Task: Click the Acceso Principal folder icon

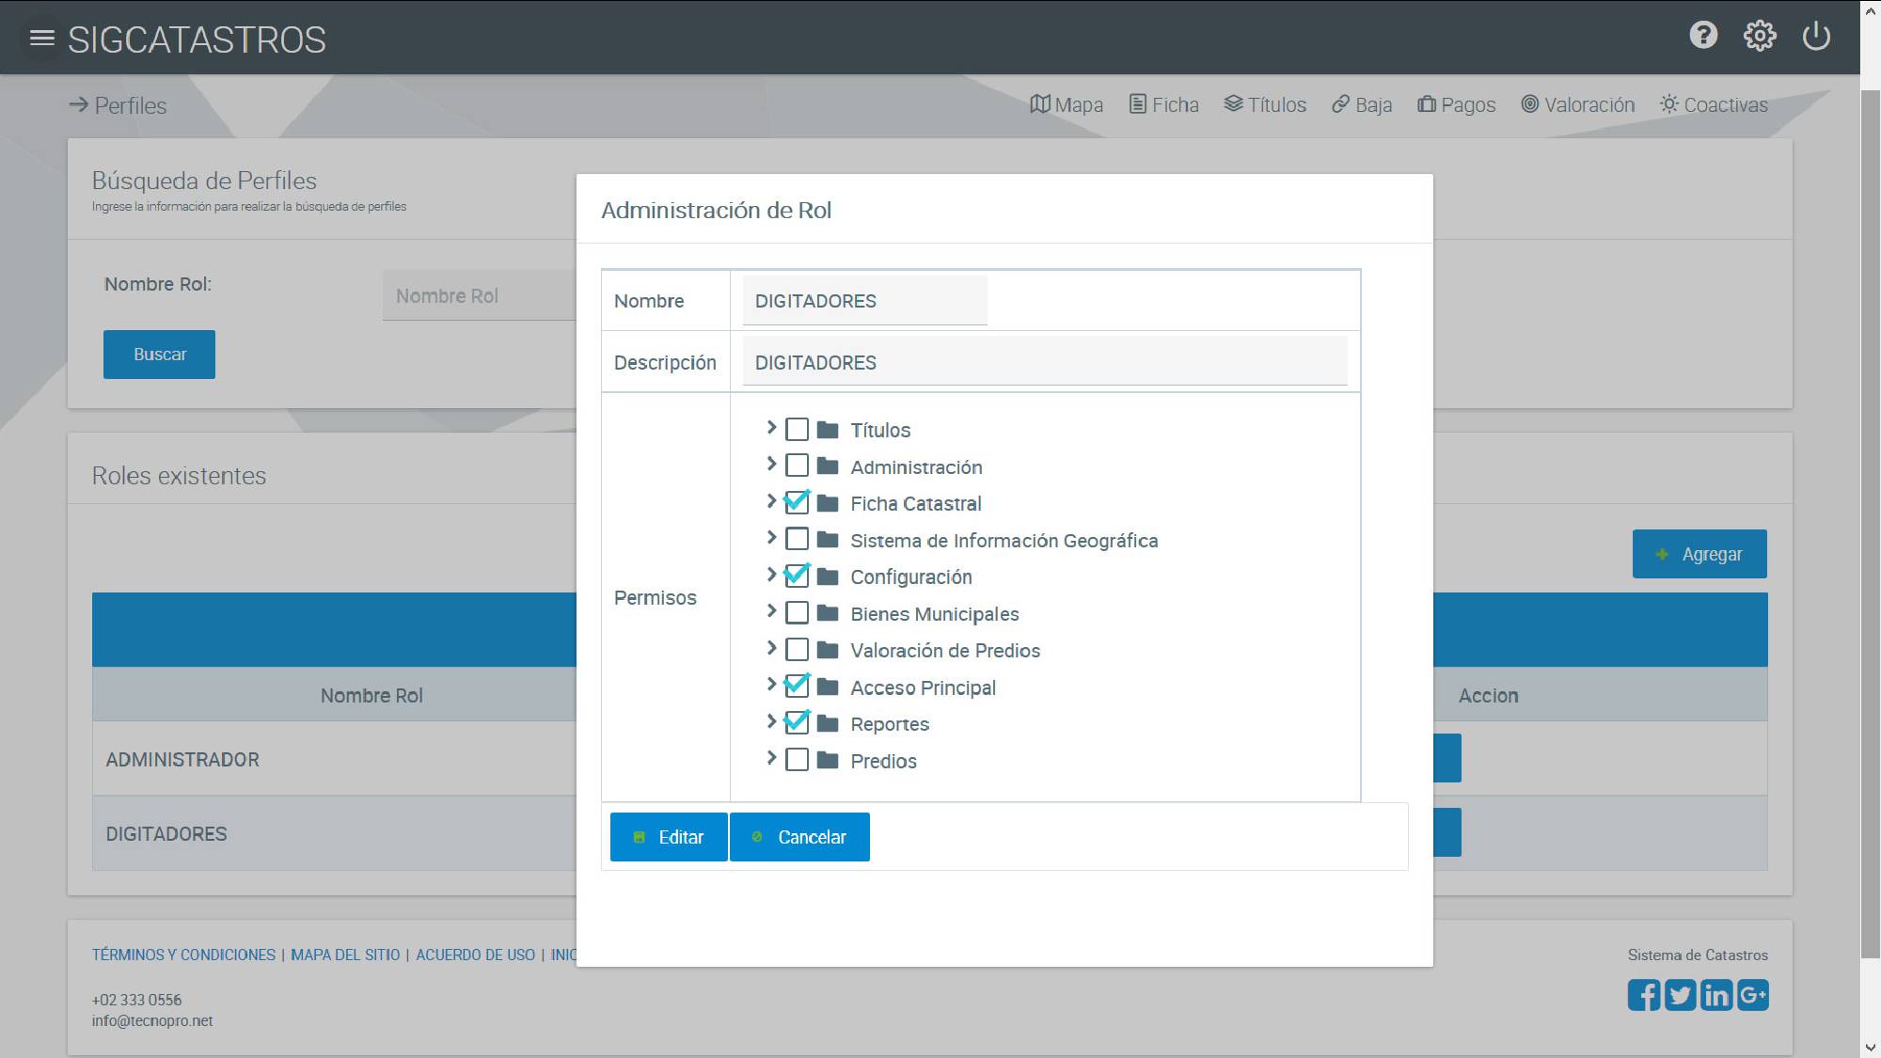Action: tap(828, 687)
